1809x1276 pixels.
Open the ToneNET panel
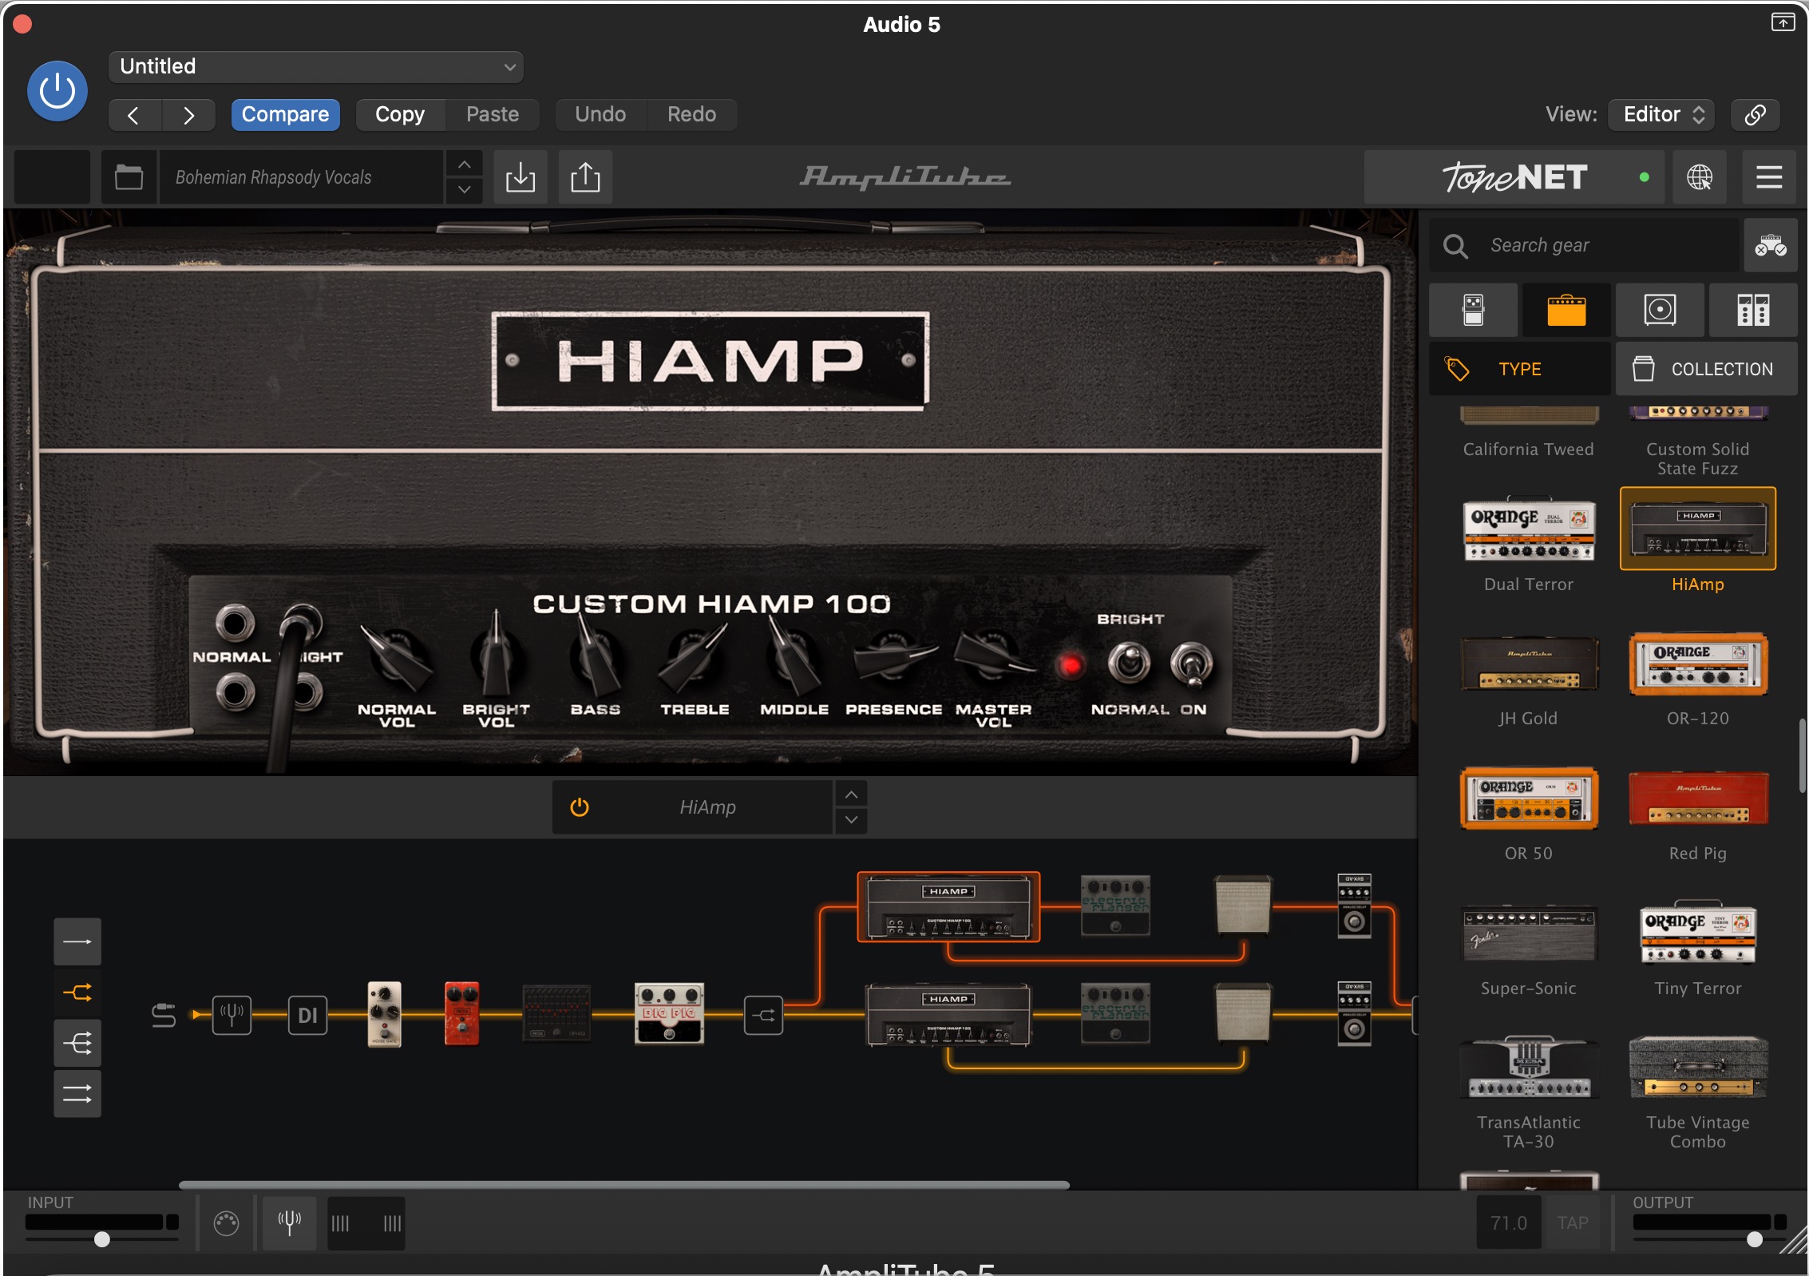(x=1514, y=177)
